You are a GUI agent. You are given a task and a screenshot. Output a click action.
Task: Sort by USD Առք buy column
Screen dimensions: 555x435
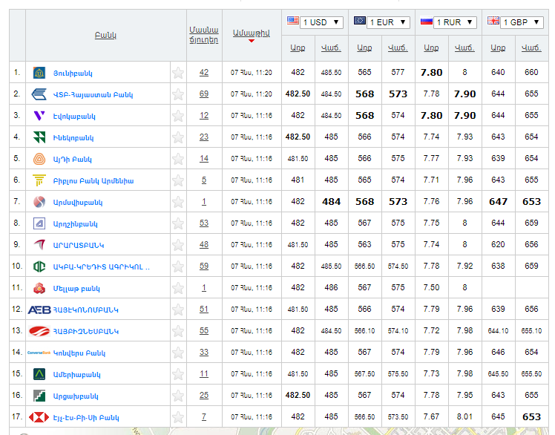(x=298, y=48)
